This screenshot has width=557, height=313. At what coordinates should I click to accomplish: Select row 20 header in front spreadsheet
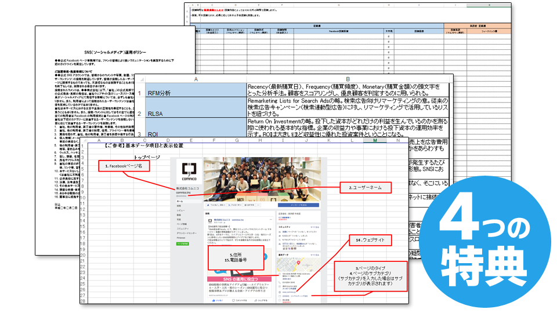(83, 255)
